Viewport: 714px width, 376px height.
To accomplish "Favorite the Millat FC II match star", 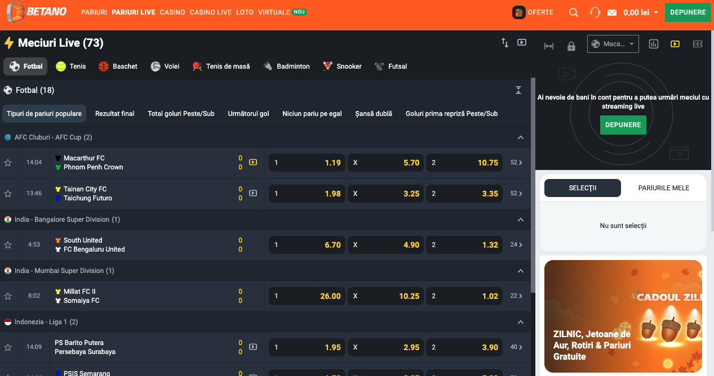I will 8,296.
